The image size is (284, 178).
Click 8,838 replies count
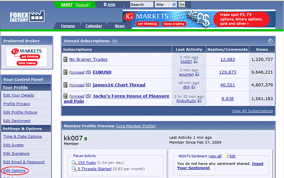(228, 99)
